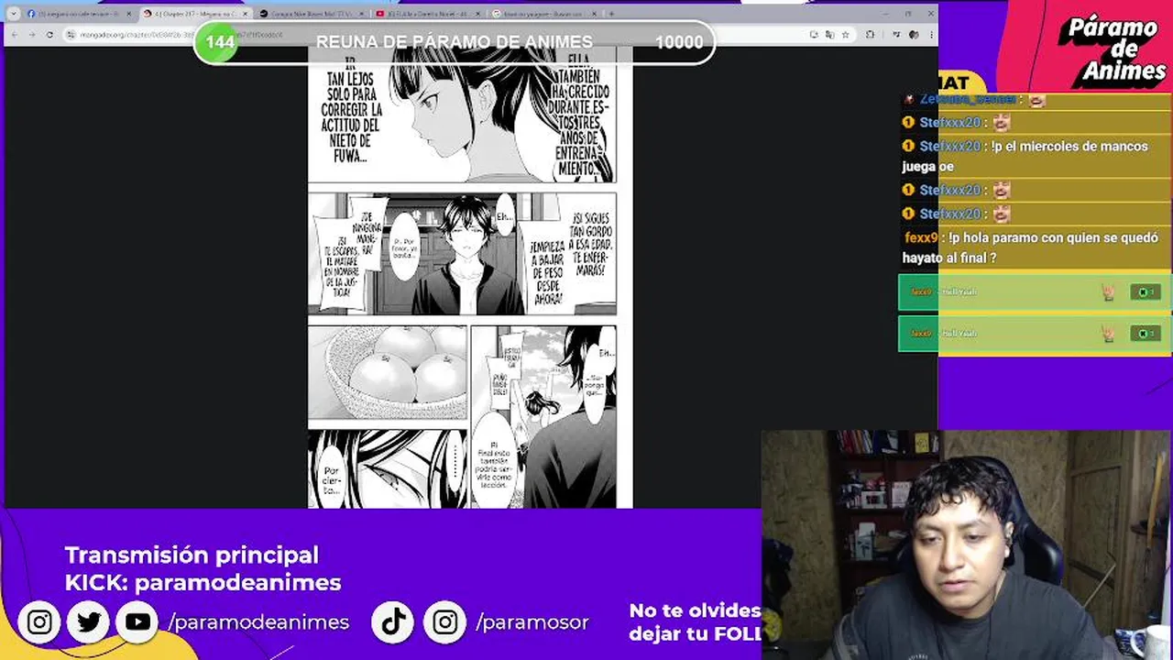The height and width of the screenshot is (660, 1173).
Task: Close the YouTube browser tab
Action: tap(477, 14)
